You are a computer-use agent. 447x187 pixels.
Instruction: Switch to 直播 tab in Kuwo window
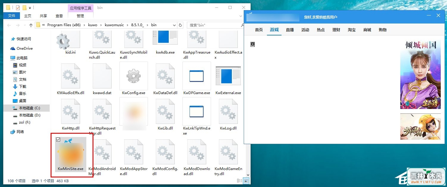[290, 30]
